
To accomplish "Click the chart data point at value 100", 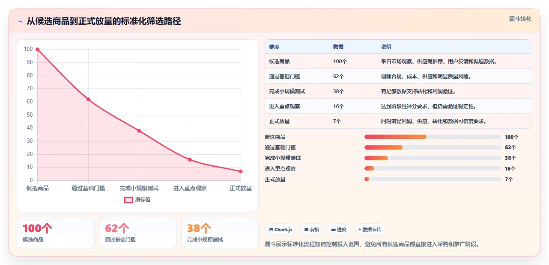I will click(x=38, y=50).
